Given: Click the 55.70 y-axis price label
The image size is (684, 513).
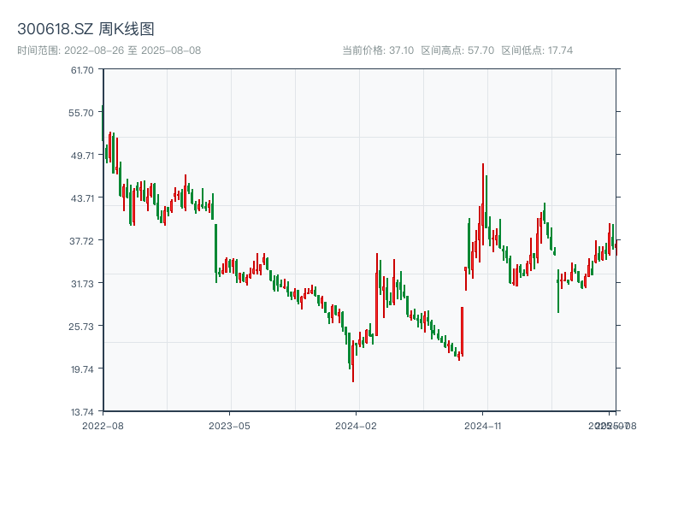Looking at the screenshot, I should [83, 113].
